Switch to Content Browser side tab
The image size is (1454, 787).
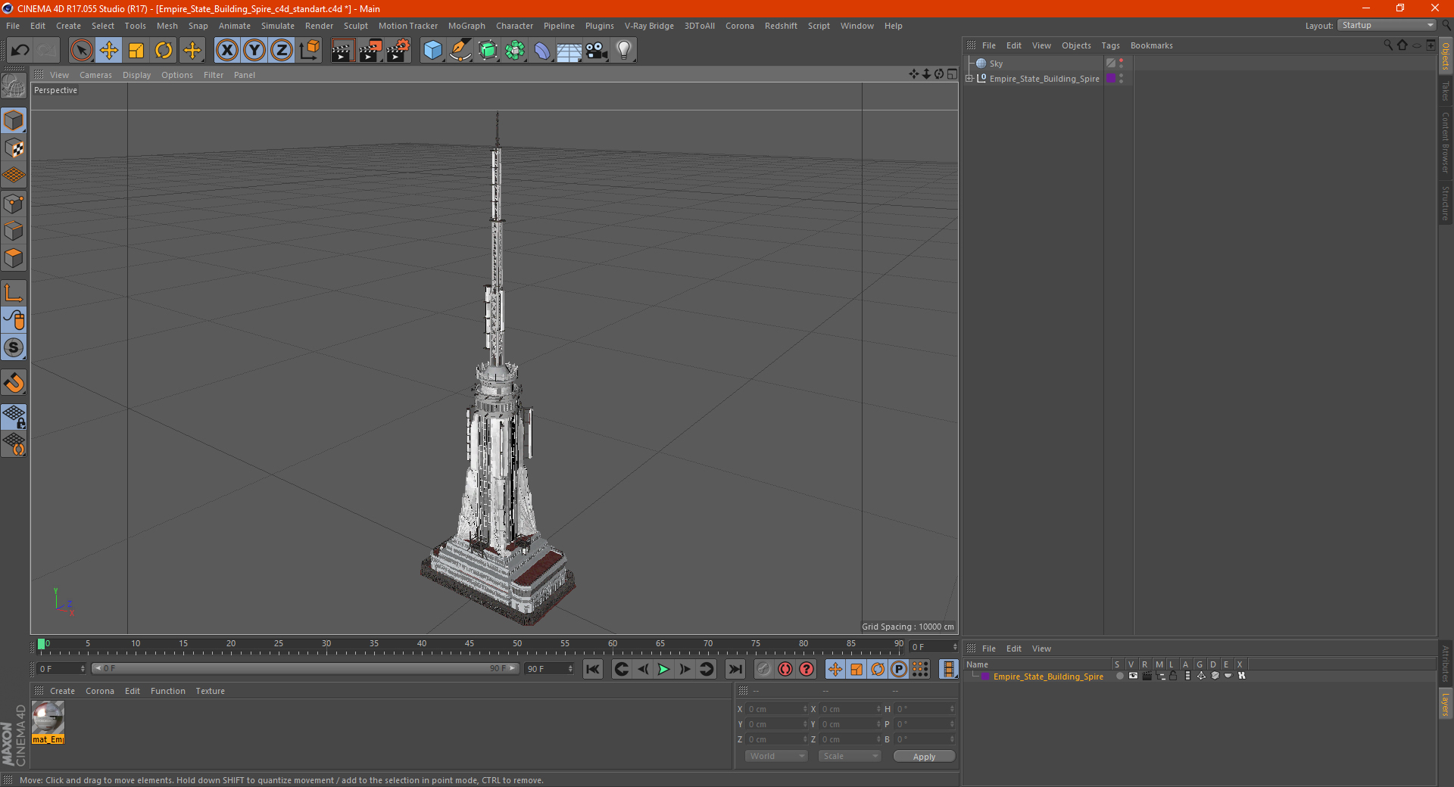point(1446,142)
